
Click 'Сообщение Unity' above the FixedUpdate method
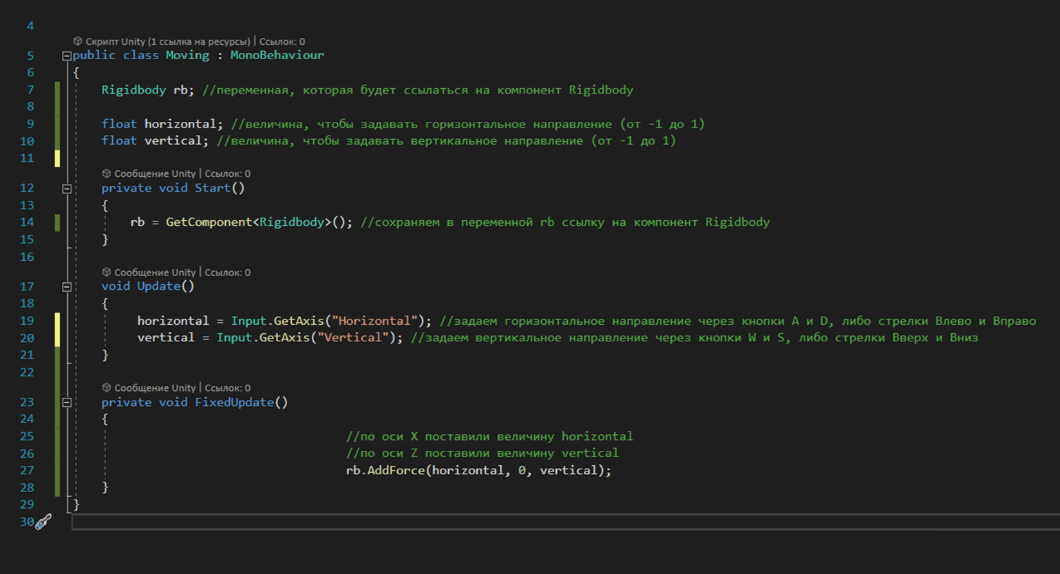pos(155,388)
